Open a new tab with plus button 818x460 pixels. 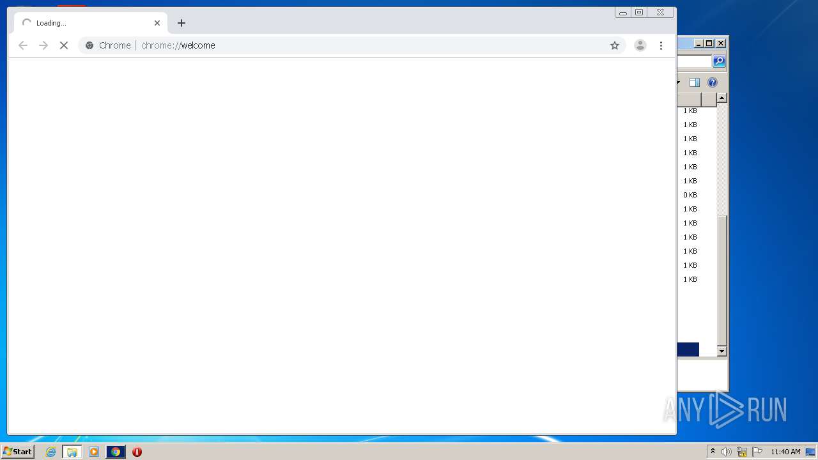pyautogui.click(x=181, y=23)
